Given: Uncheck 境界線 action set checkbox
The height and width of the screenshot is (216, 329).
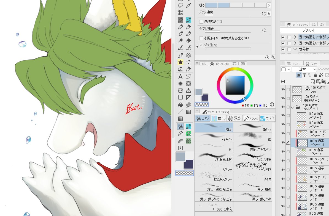Looking at the screenshot, I should pos(283,49).
